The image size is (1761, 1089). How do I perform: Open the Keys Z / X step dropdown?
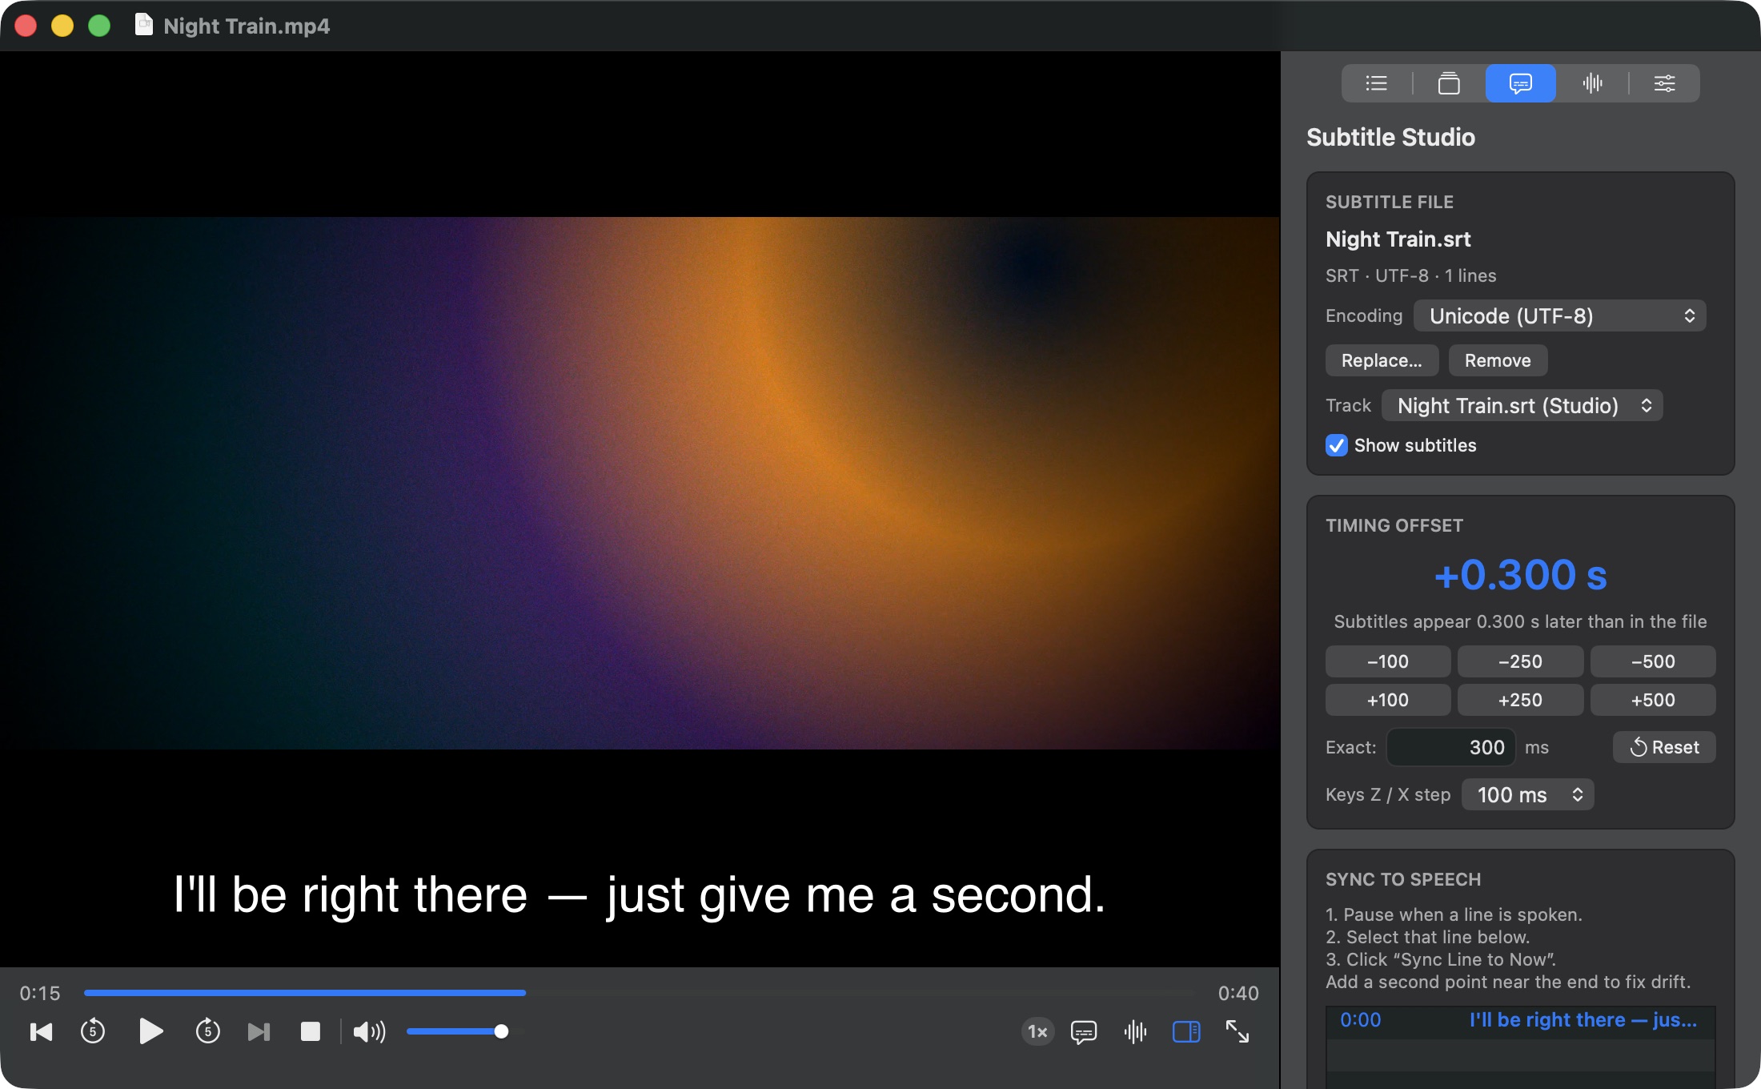[x=1528, y=794]
